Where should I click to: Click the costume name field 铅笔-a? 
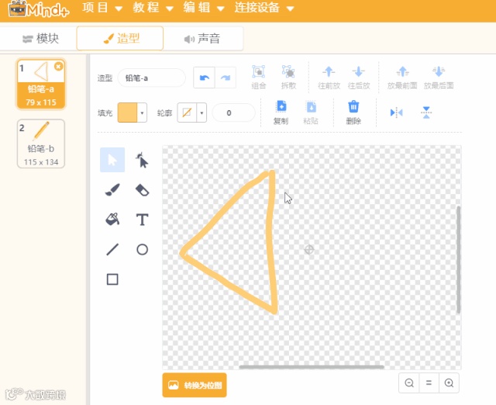[151, 78]
